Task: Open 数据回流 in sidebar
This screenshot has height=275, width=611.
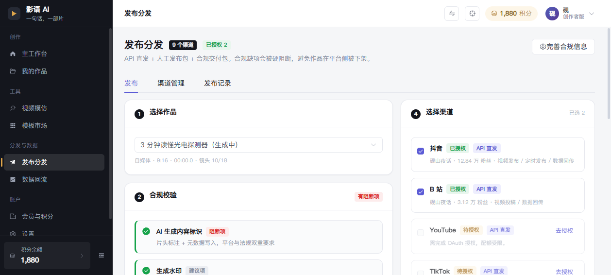Action: (x=54, y=180)
